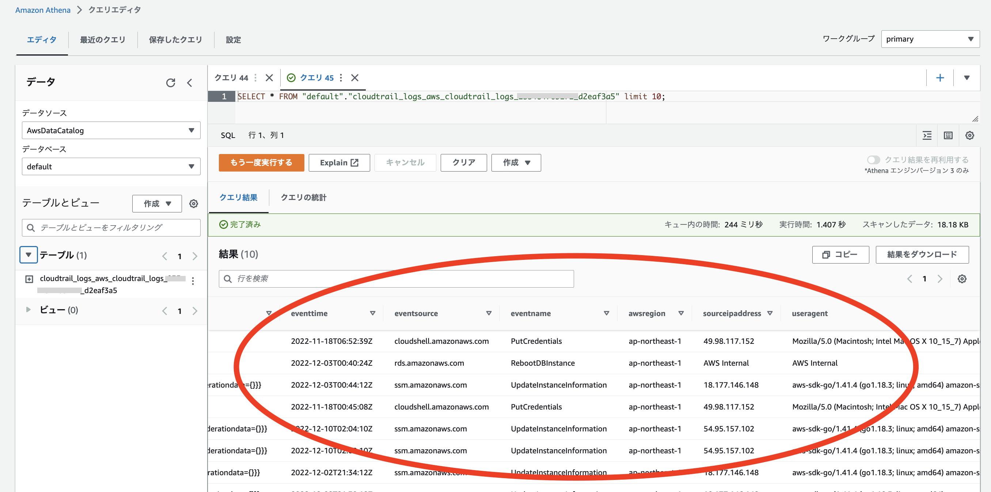Screen dimensions: 991x492
Task: Click the もう一度実行する button
Action: click(x=261, y=162)
